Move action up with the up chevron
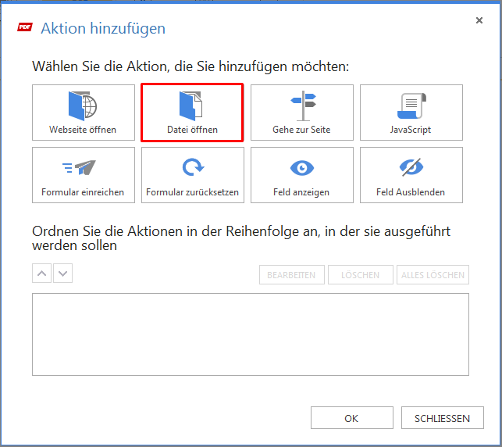Viewport: 502px width, 447px height. click(41, 274)
